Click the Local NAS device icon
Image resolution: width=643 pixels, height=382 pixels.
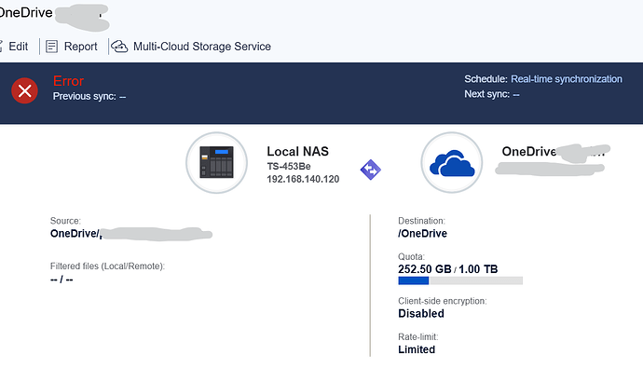pyautogui.click(x=216, y=162)
